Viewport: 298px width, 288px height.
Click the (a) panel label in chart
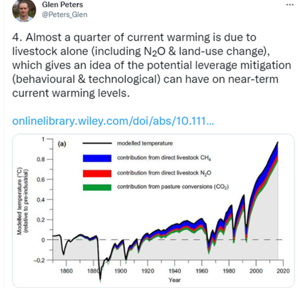click(62, 144)
